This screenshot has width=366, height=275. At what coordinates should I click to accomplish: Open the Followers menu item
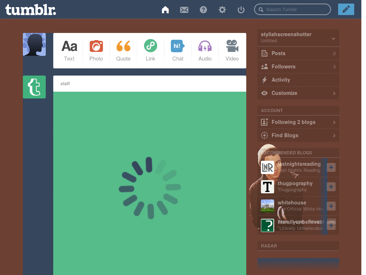(x=298, y=67)
